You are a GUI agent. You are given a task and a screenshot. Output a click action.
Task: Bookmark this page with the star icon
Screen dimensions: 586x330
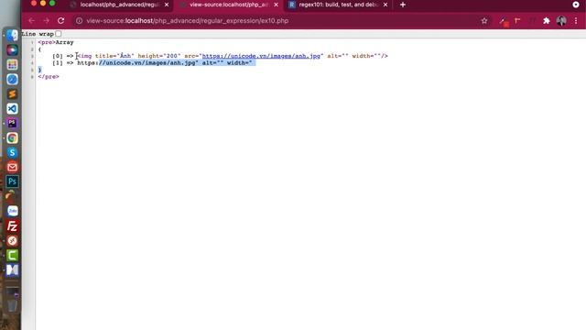[484, 21]
